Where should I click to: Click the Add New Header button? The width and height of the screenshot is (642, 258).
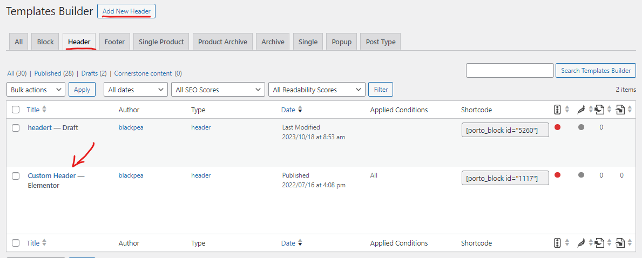point(126,11)
